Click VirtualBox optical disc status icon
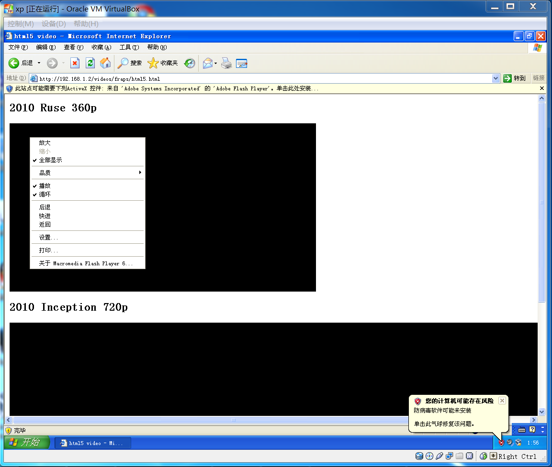Image resolution: width=552 pixels, height=467 pixels. click(x=429, y=456)
